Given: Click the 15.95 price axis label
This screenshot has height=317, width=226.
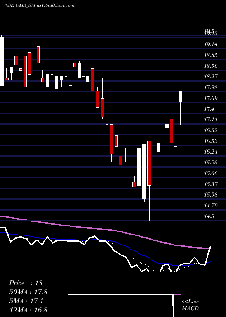Looking at the screenshot, I should pos(211,163).
